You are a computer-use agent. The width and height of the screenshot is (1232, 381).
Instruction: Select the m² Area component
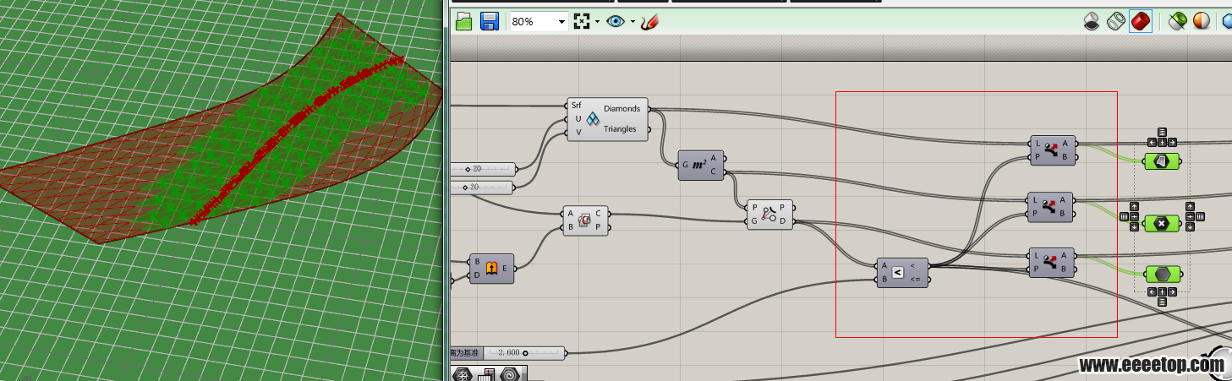coord(702,165)
